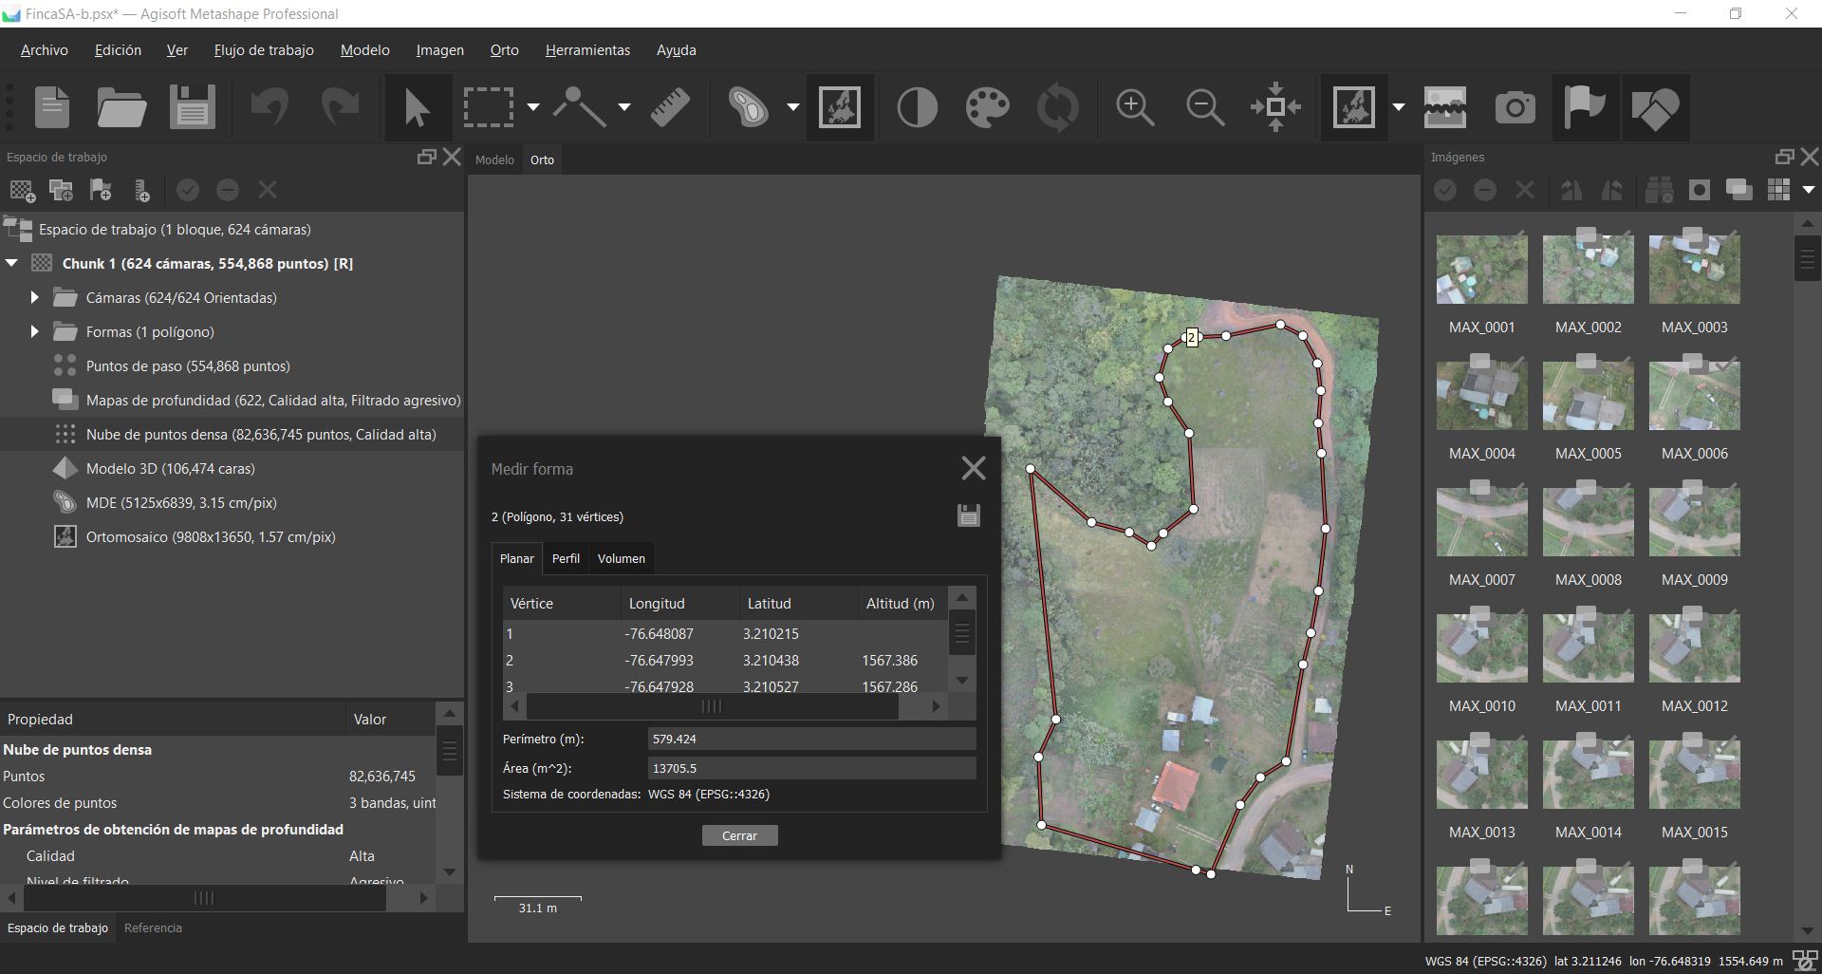Toggle show markers with the flag icon
This screenshot has width=1822, height=974.
coord(1585,107)
